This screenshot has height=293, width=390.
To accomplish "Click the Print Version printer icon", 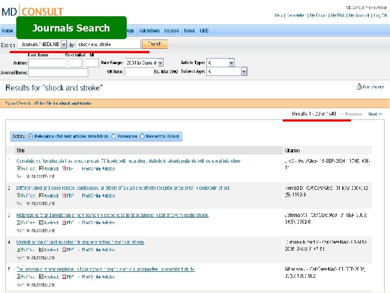I will click(359, 86).
